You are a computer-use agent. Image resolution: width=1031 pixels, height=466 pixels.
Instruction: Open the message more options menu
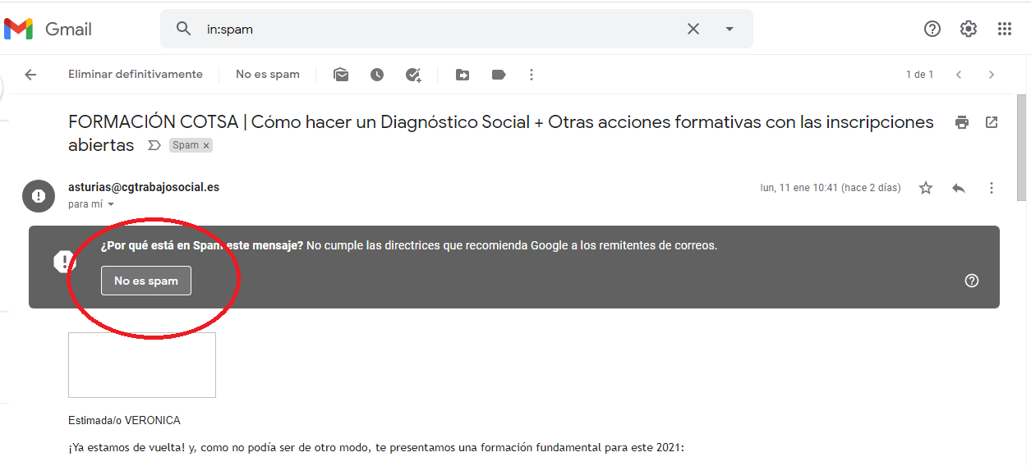click(992, 188)
